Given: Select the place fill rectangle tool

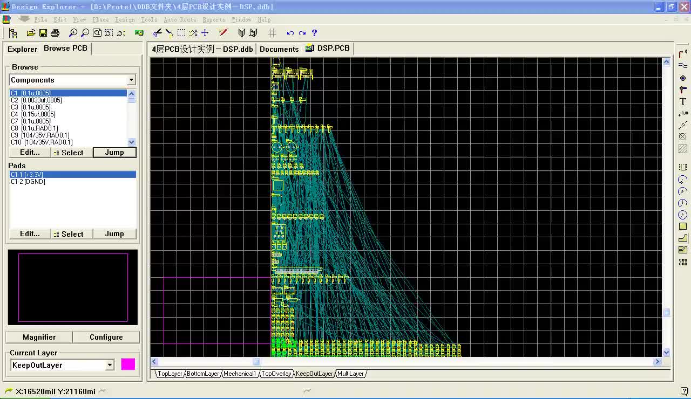Looking at the screenshot, I should (x=683, y=226).
